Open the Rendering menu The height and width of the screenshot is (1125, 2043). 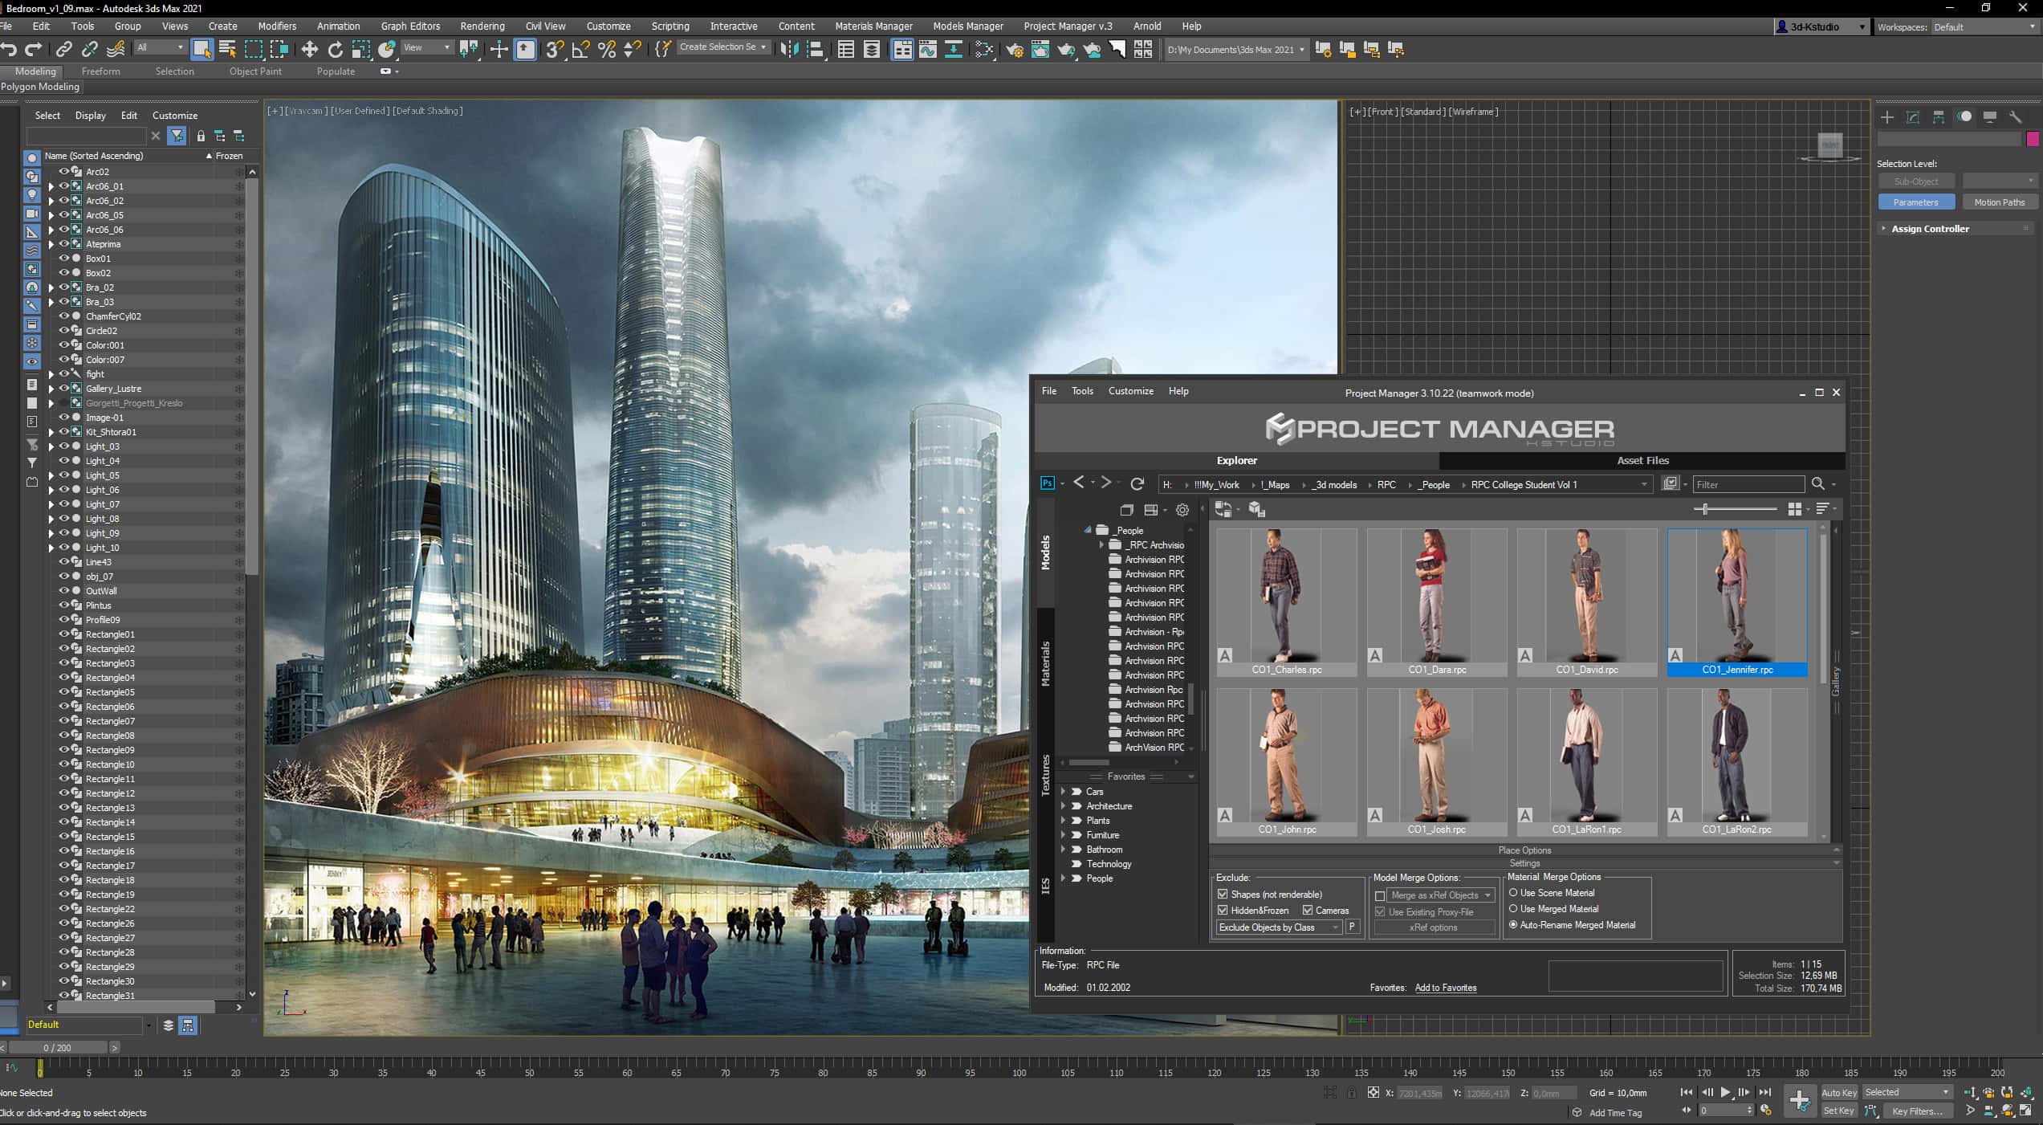pyautogui.click(x=482, y=26)
